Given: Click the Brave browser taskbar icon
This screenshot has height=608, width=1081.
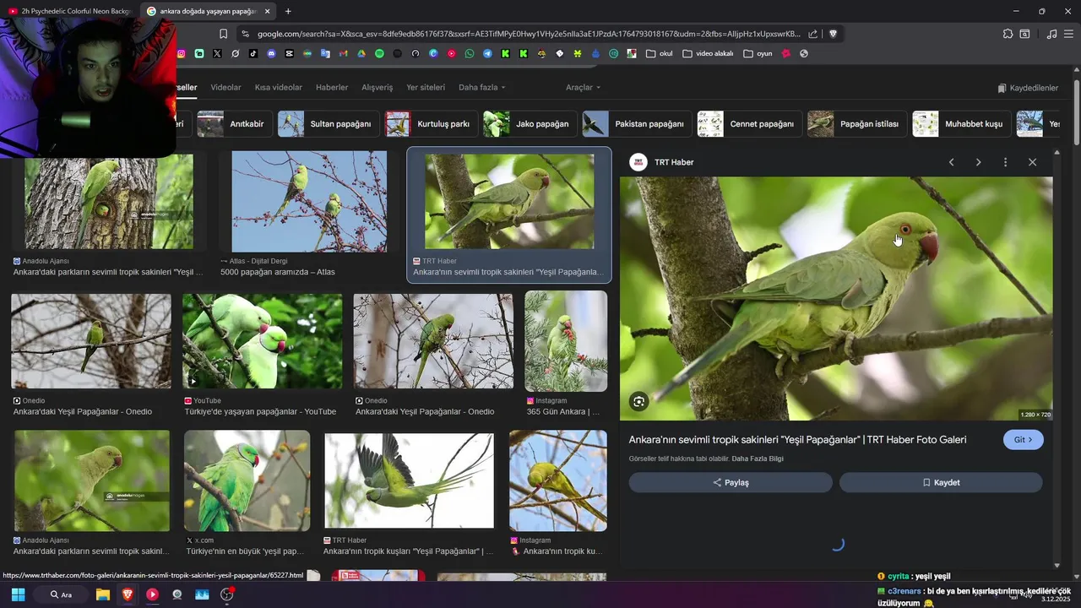Looking at the screenshot, I should (128, 594).
